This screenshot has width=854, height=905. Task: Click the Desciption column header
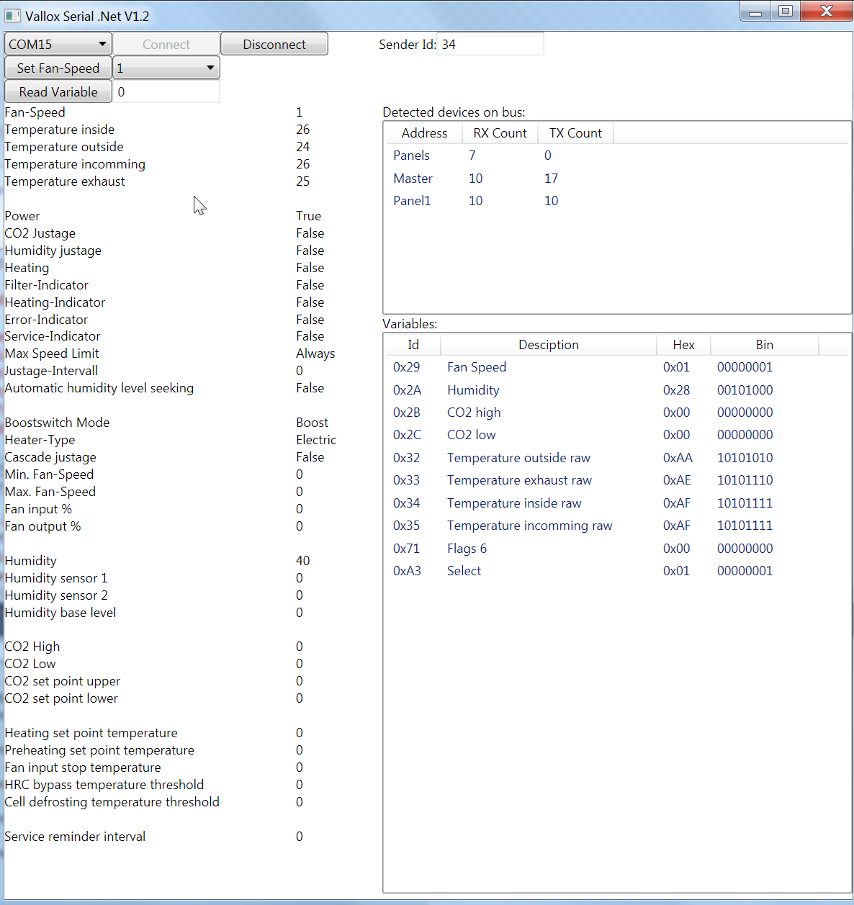tap(549, 345)
